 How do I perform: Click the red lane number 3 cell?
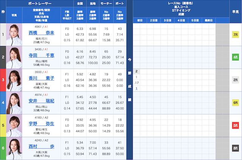pyautogui.click(x=3, y=80)
